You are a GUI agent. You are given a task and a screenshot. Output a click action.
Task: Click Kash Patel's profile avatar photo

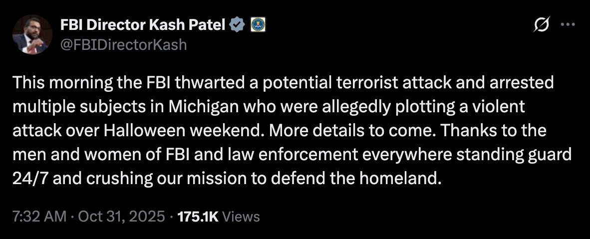coord(32,34)
